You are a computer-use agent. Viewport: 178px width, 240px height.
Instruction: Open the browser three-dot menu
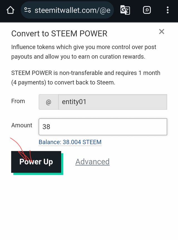[x=167, y=10]
